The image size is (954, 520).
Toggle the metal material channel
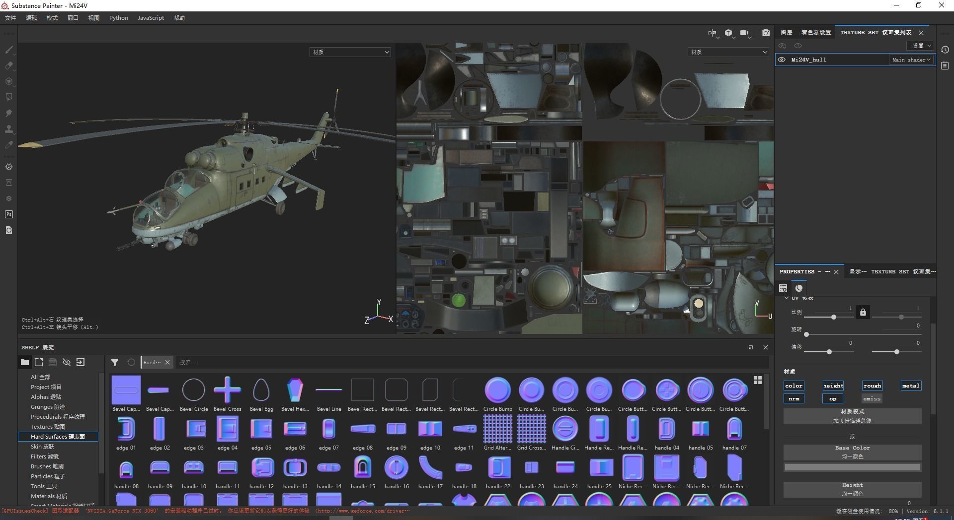coord(910,386)
